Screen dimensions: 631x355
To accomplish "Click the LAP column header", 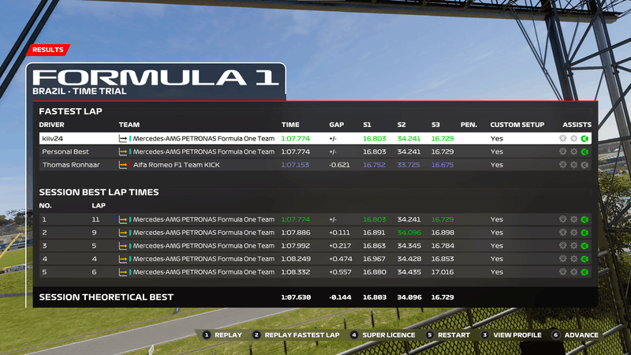I will (x=99, y=206).
